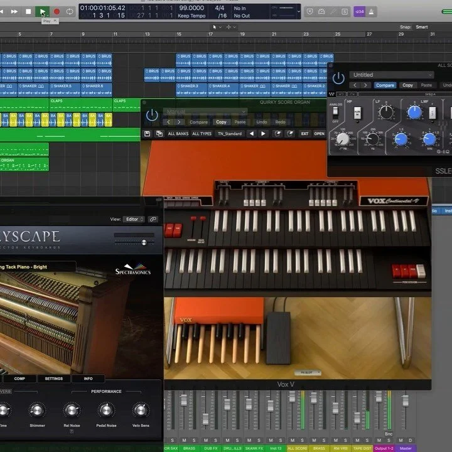Click the red rocker switches left of upper Vox keyboard

tap(173, 230)
